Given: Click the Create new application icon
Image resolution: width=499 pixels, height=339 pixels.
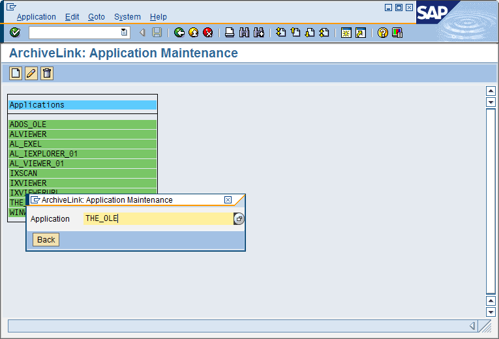Looking at the screenshot, I should point(16,74).
